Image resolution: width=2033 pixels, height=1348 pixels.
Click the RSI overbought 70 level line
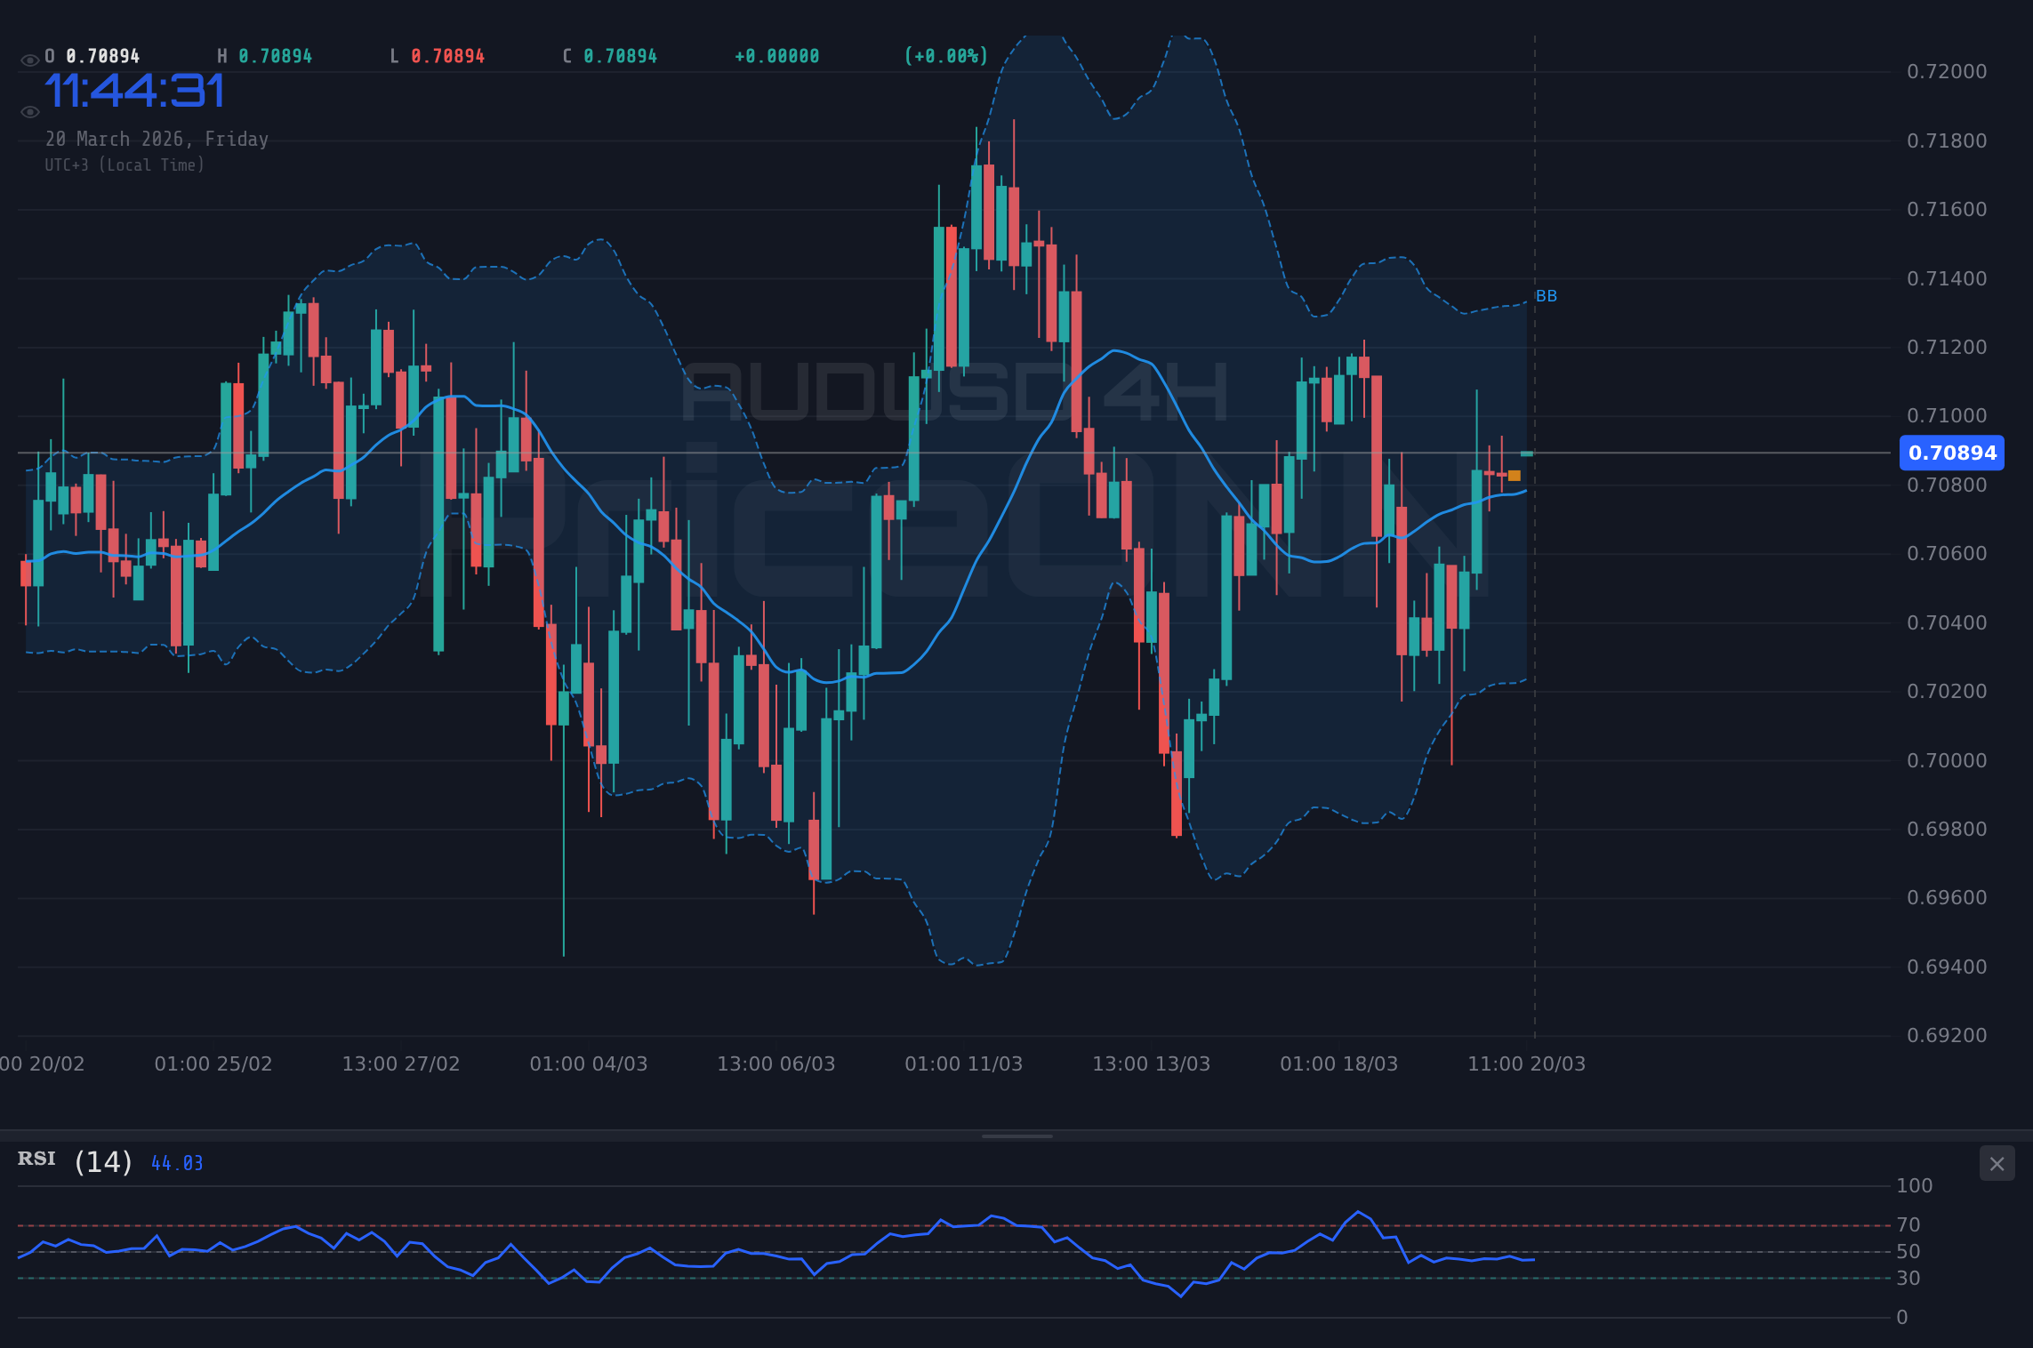889,1224
